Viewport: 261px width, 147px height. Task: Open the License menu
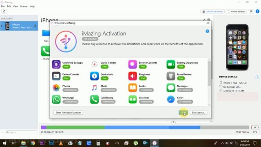[x=24, y=7]
